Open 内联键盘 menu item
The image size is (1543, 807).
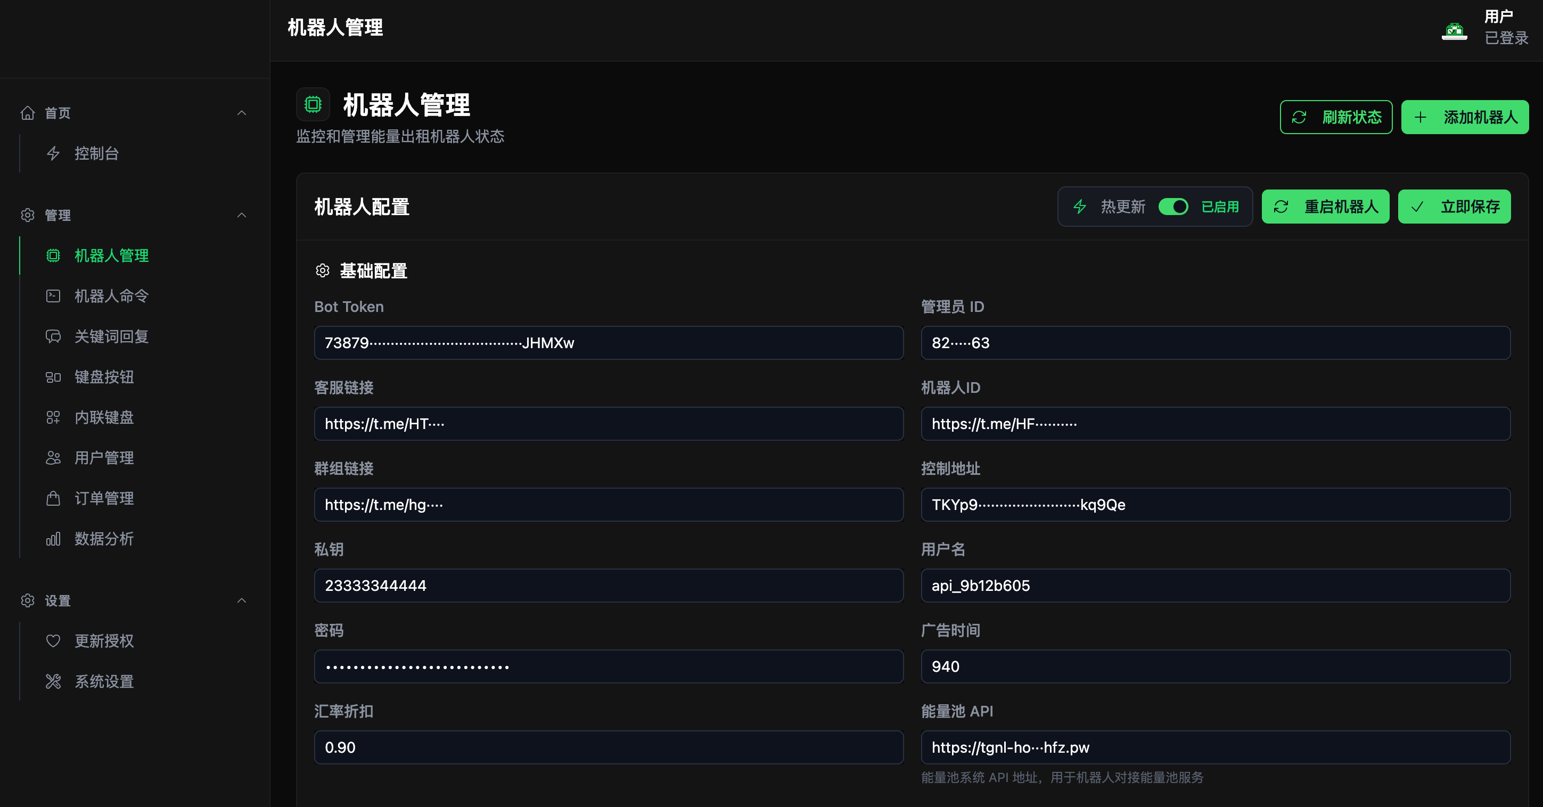point(104,417)
